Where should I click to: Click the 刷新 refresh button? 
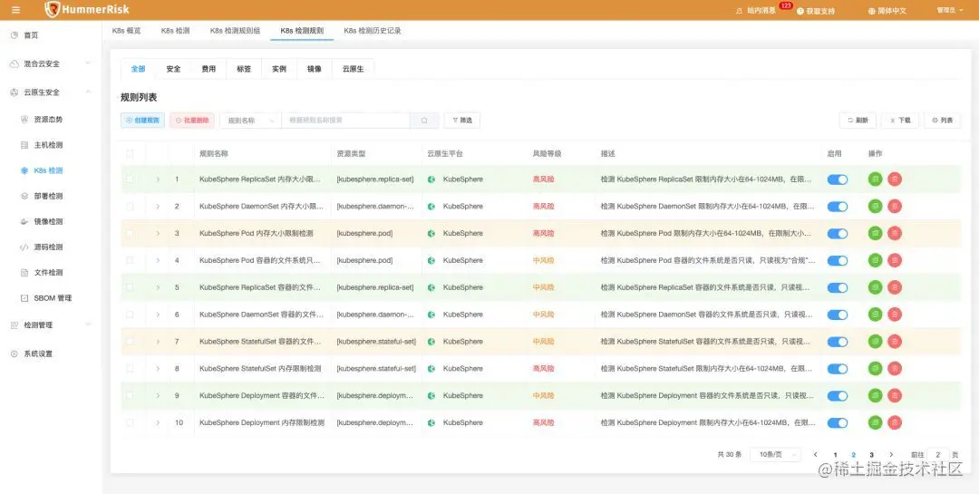tap(858, 121)
